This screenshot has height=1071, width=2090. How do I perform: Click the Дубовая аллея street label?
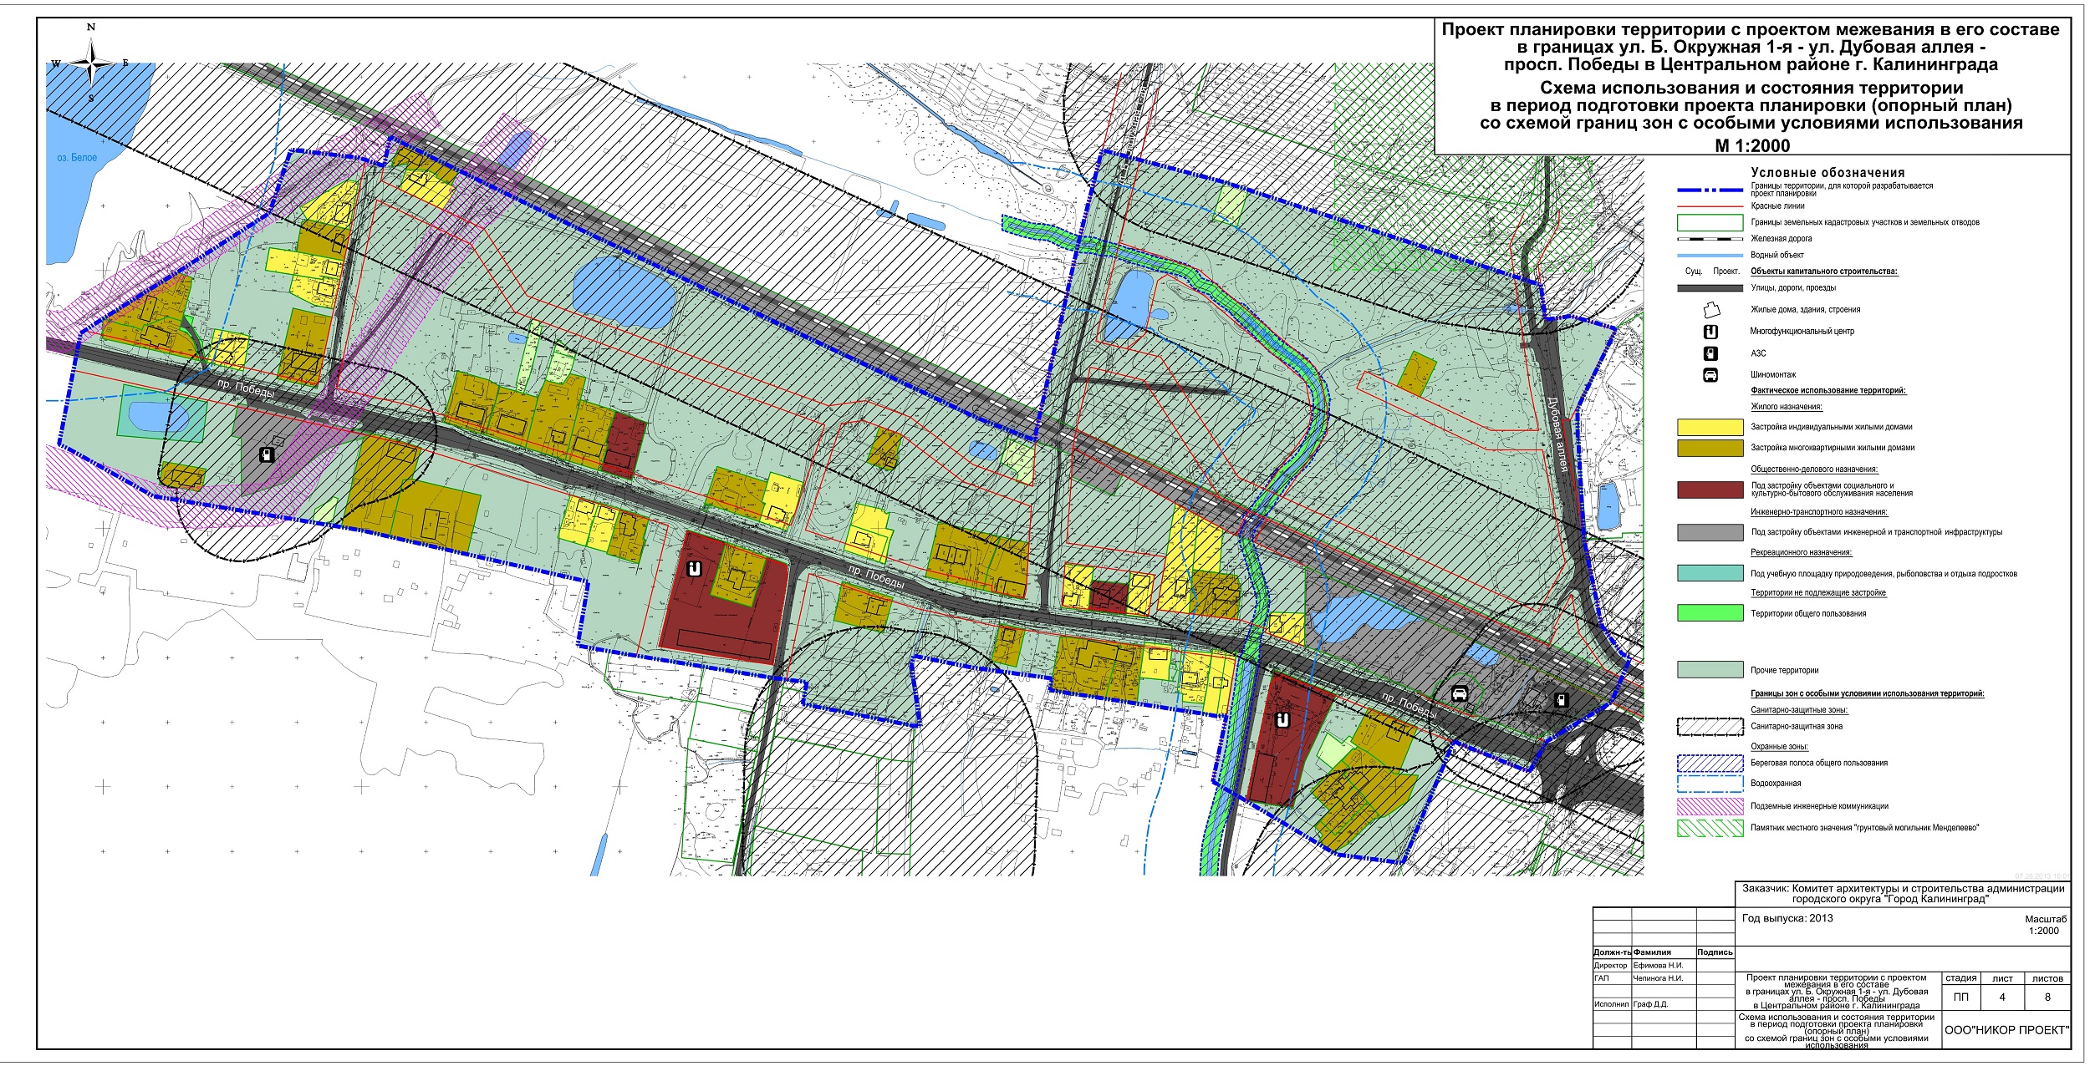(1556, 434)
